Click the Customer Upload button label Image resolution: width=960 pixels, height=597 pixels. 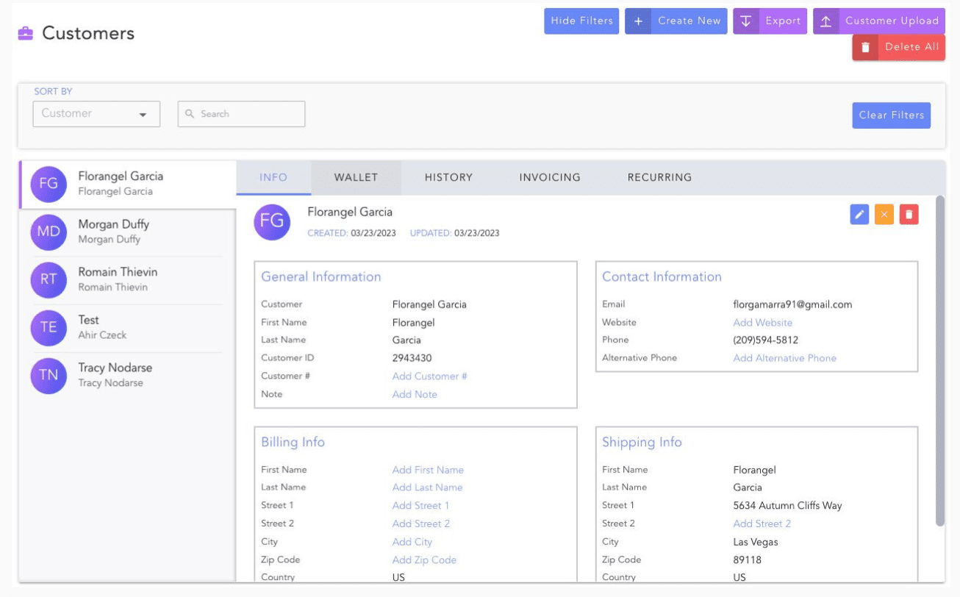click(892, 21)
